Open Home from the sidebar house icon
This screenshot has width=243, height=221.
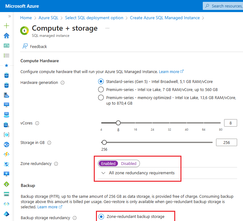click(7, 36)
